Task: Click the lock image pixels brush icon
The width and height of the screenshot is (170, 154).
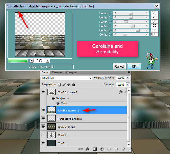Action: coord(64,85)
